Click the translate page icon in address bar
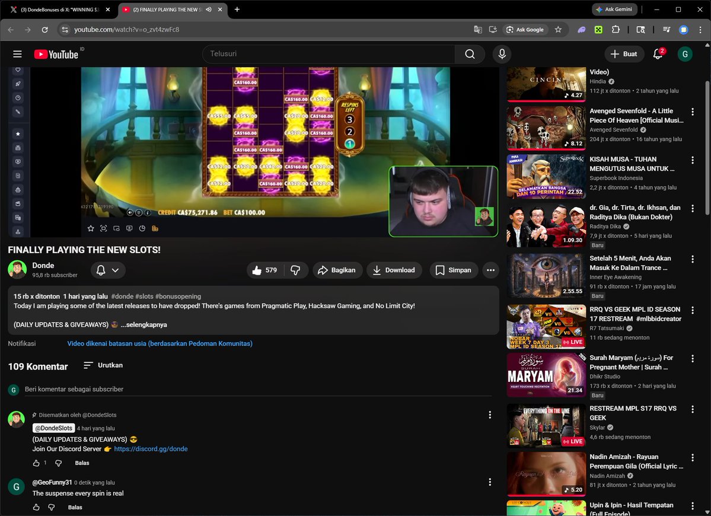This screenshot has height=516, width=711. tap(477, 30)
